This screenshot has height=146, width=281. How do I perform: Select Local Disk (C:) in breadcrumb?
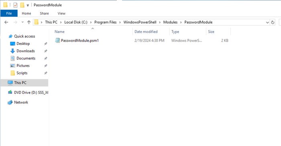pyautogui.click(x=76, y=22)
